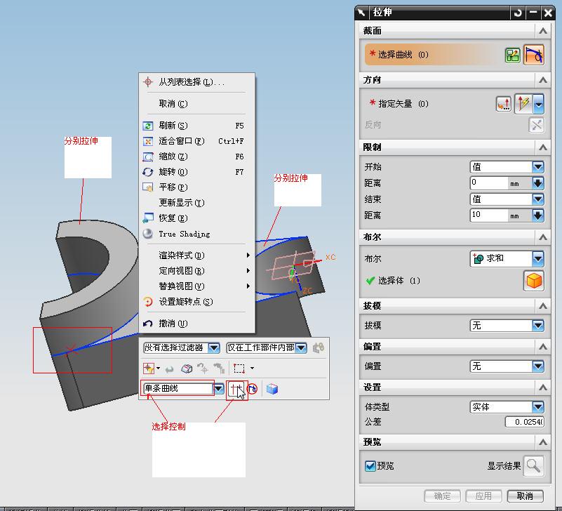
Task: Open the small arrow beside rectangle selection
Action: (x=253, y=369)
